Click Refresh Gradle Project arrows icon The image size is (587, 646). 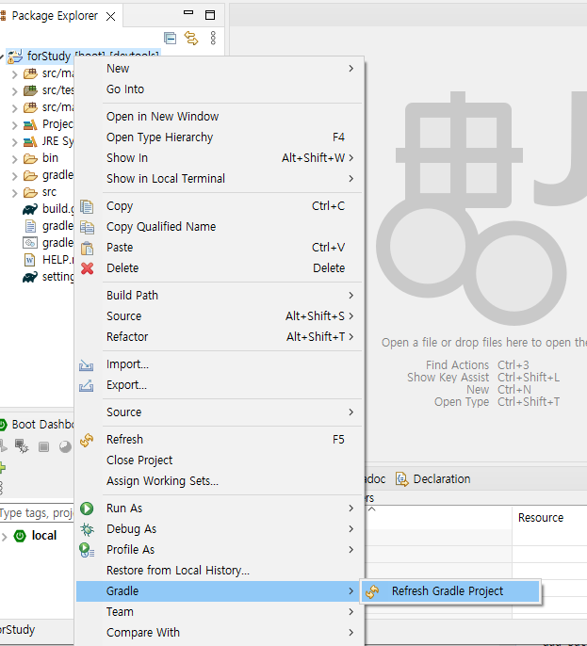(x=372, y=592)
